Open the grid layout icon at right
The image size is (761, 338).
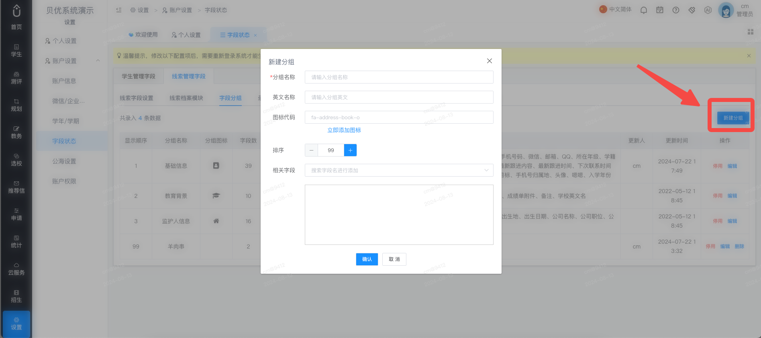tap(750, 32)
